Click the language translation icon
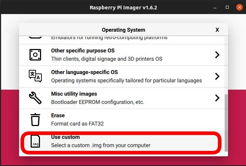This screenshot has height=166, width=246. (35, 76)
